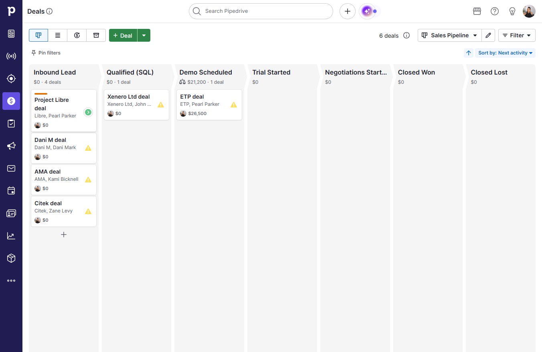The image size is (542, 352).
Task: Click warning icon on ETP deal
Action: click(x=234, y=105)
